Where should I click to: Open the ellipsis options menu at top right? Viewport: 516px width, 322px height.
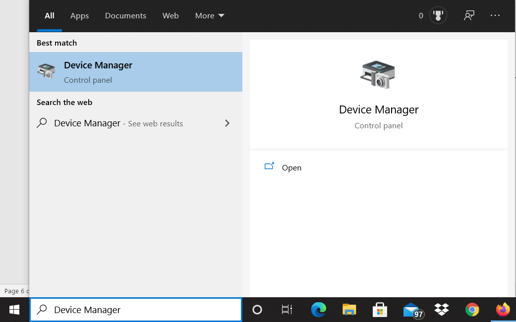[x=495, y=15]
